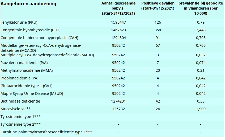Image resolution: width=225 pixels, height=140 pixels.
Task: Click the 126 positive cases cell
Action: 158,22
